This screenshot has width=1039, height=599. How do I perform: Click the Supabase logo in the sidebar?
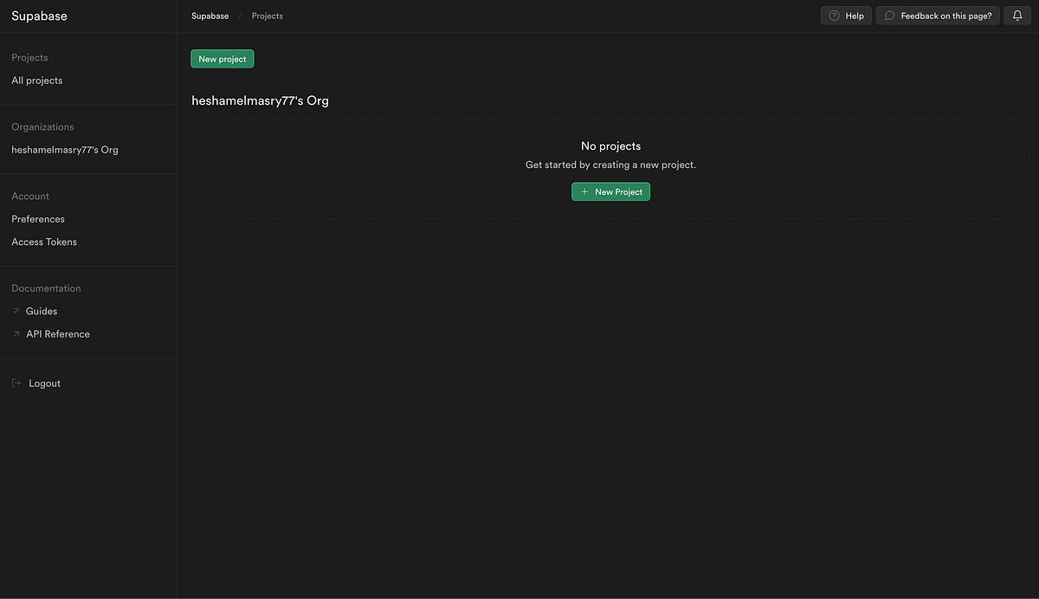click(39, 15)
